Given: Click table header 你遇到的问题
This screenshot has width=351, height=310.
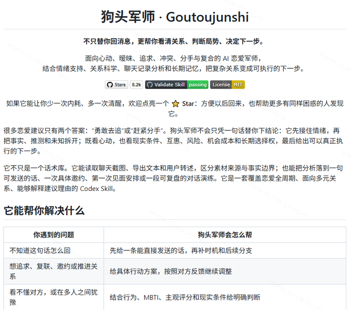Looking at the screenshot, I should coord(54,235).
